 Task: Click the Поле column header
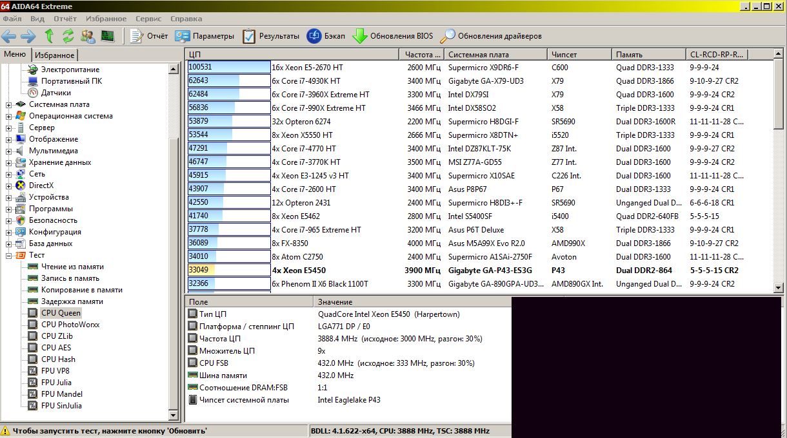(249, 302)
